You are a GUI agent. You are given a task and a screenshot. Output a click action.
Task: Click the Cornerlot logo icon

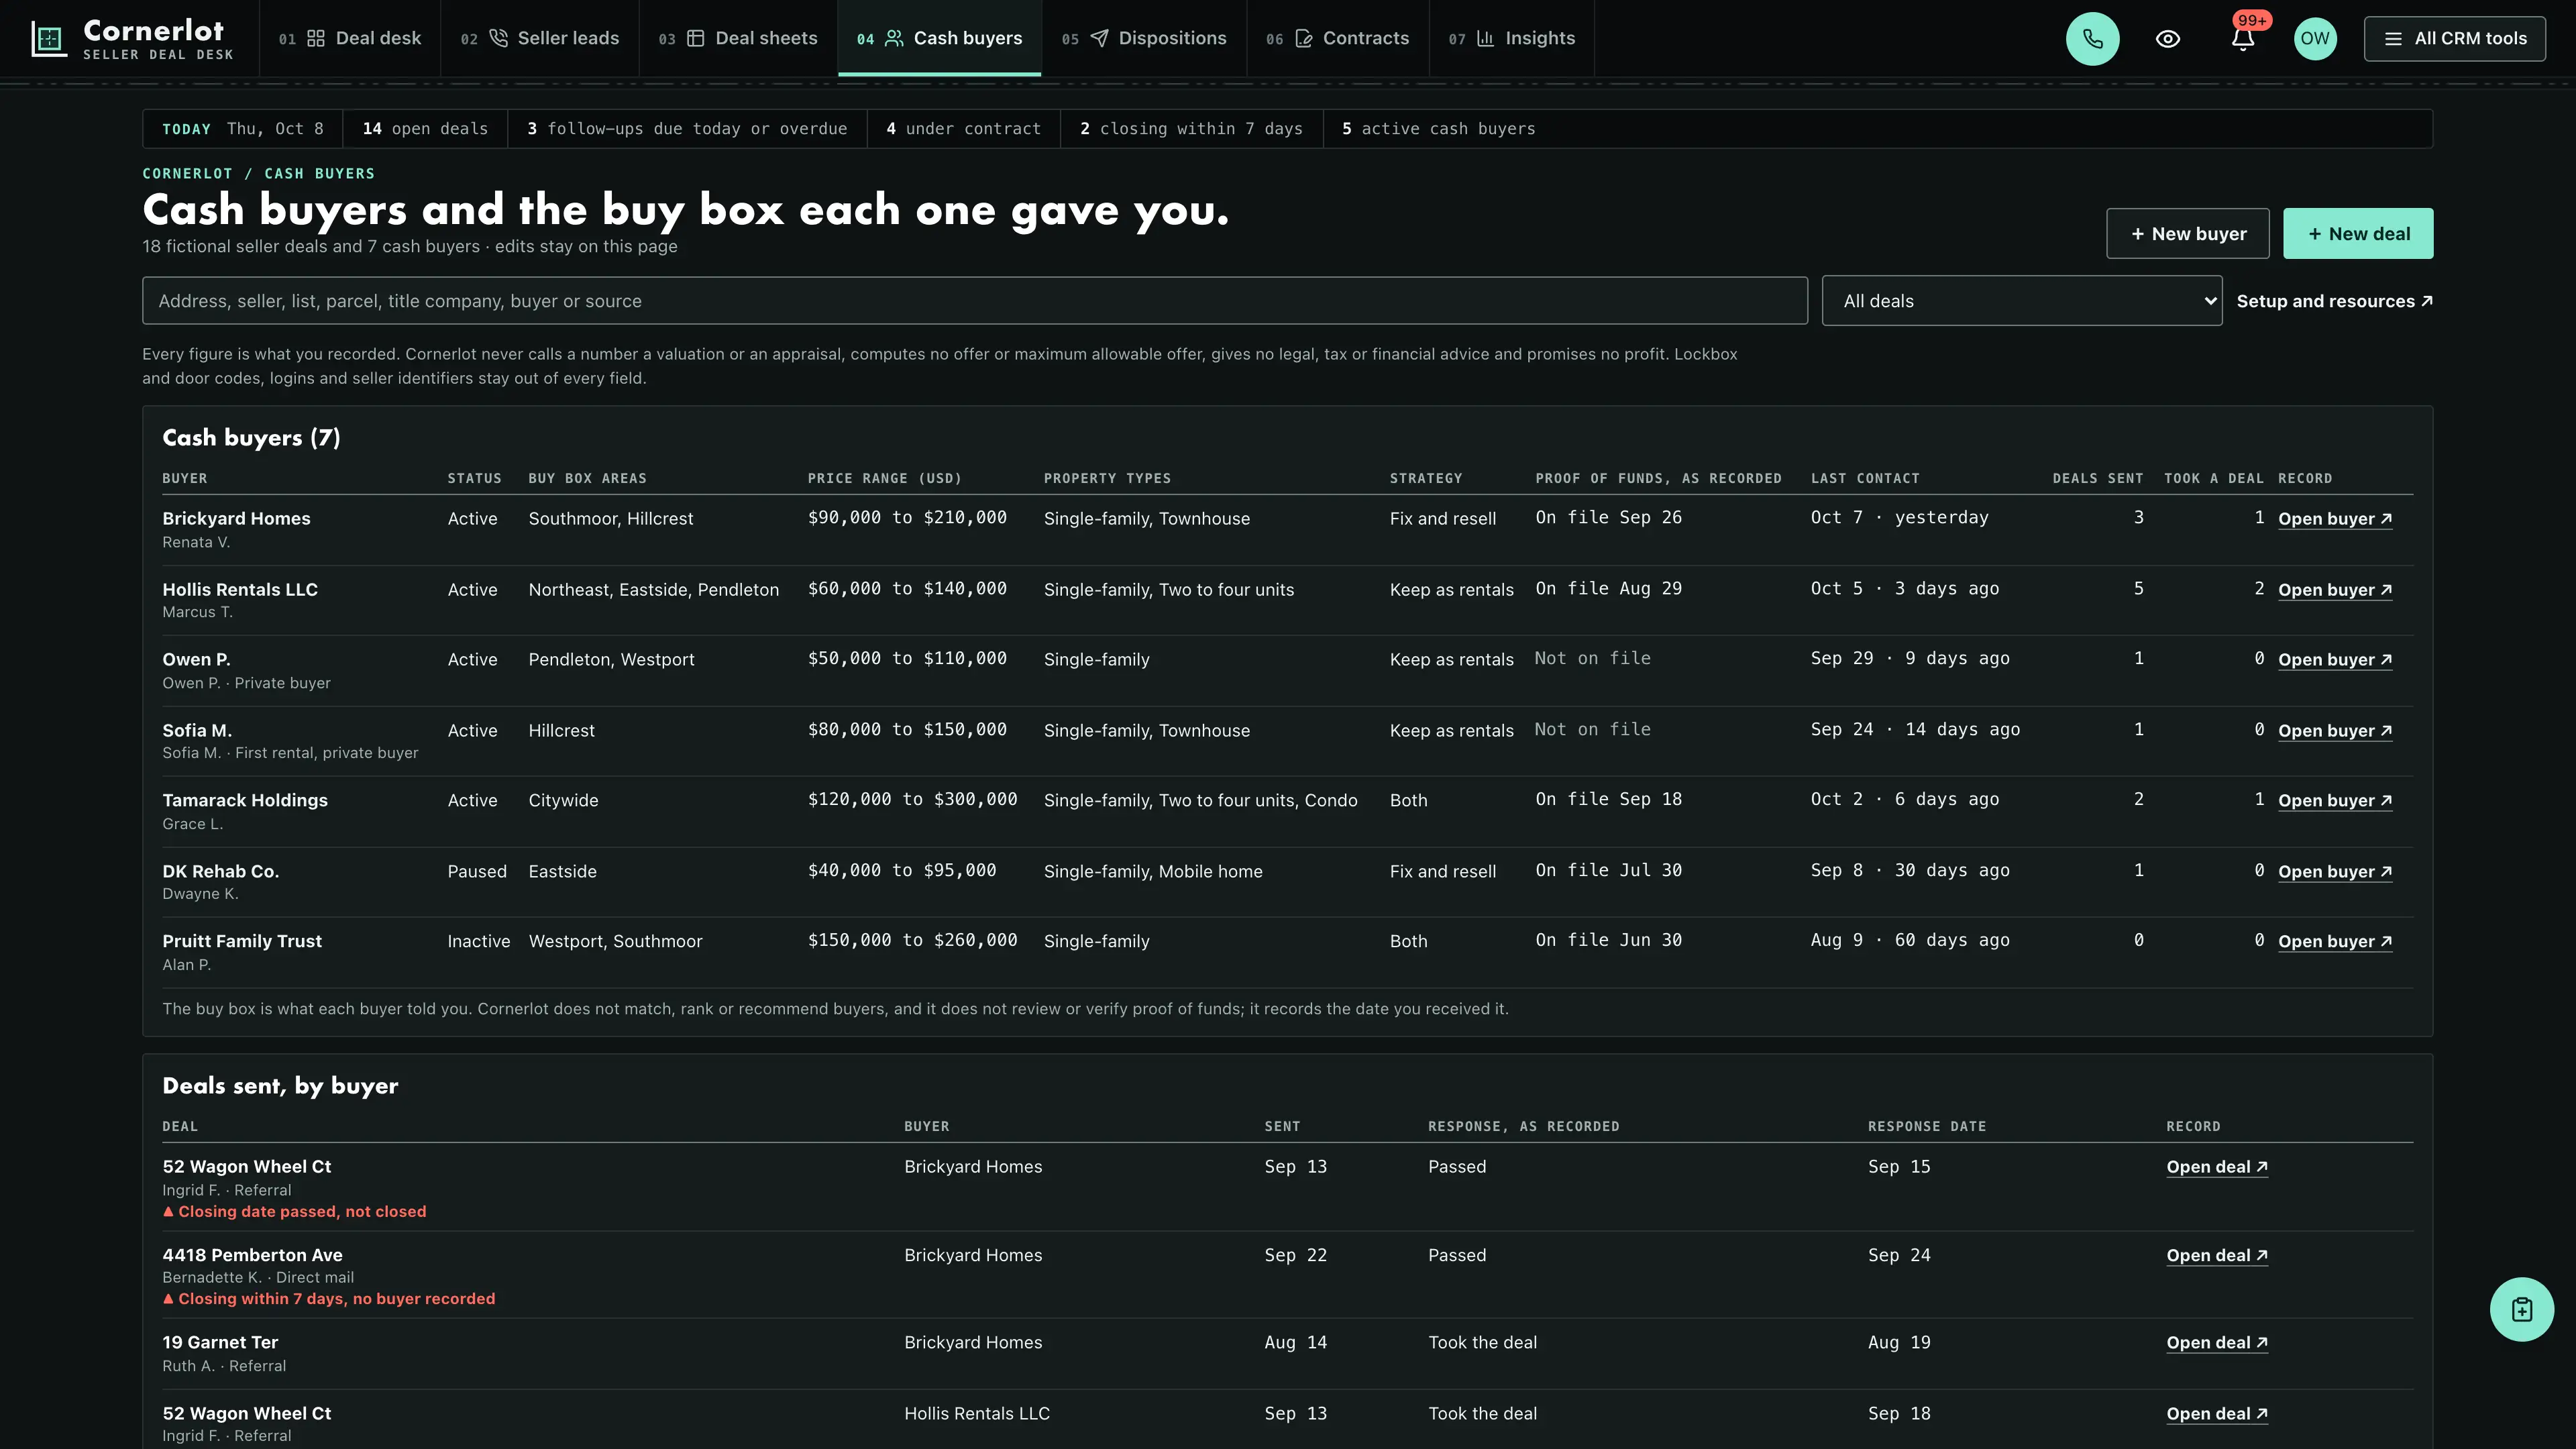click(48, 39)
